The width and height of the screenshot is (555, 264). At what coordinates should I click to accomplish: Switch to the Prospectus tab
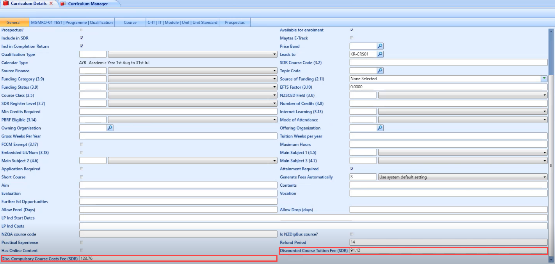pyautogui.click(x=235, y=23)
